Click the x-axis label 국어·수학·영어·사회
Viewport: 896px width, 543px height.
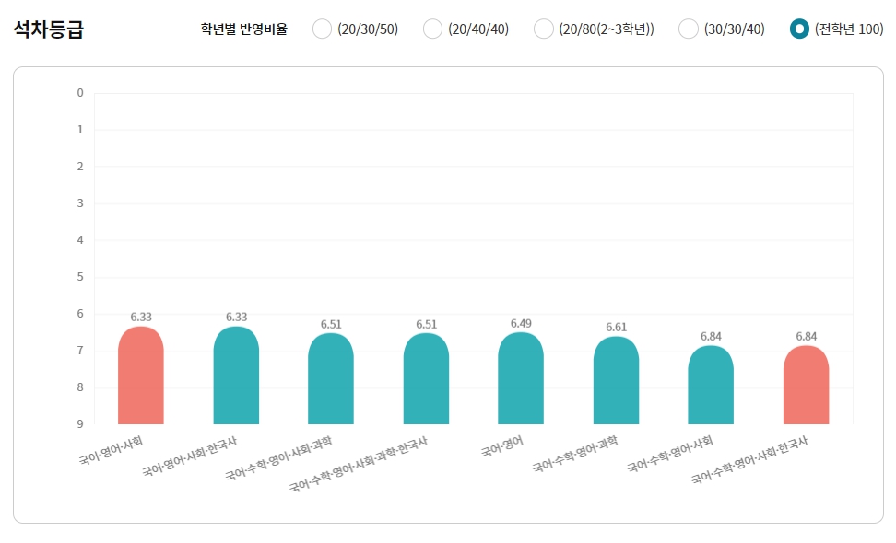(x=670, y=454)
